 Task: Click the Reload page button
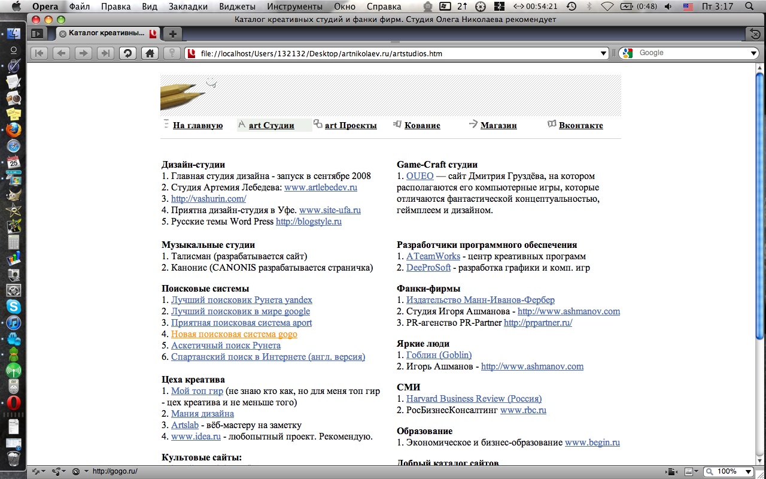click(127, 53)
